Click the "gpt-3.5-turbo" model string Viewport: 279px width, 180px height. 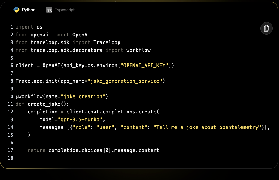(x=80, y=119)
